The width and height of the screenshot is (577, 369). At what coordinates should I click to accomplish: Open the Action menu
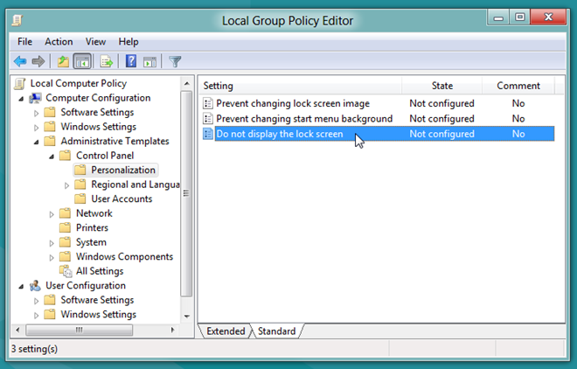click(59, 41)
